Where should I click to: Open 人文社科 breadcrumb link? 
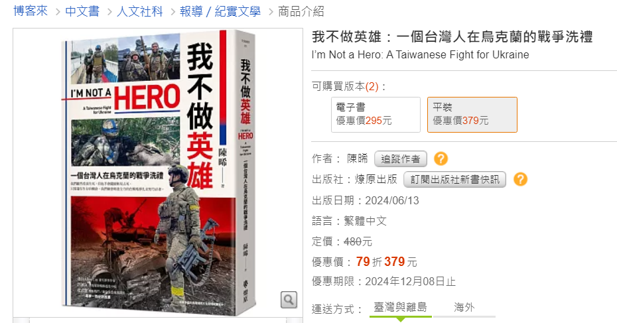[140, 11]
